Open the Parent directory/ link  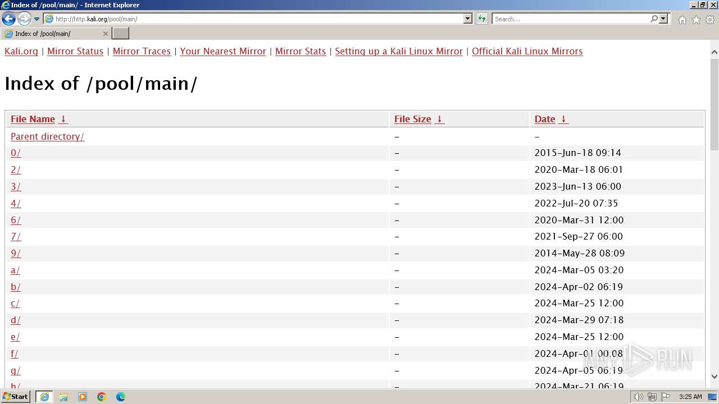47,136
